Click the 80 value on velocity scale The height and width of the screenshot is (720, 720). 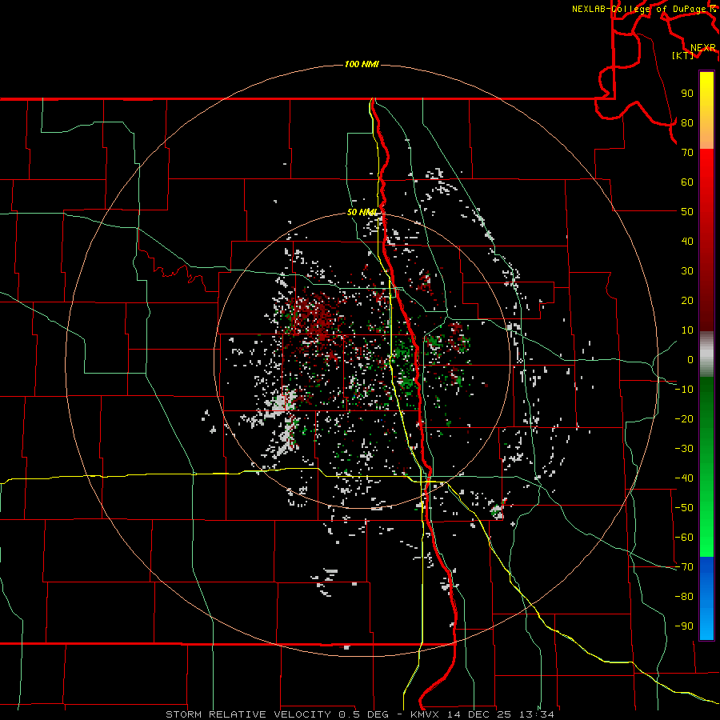(x=687, y=122)
